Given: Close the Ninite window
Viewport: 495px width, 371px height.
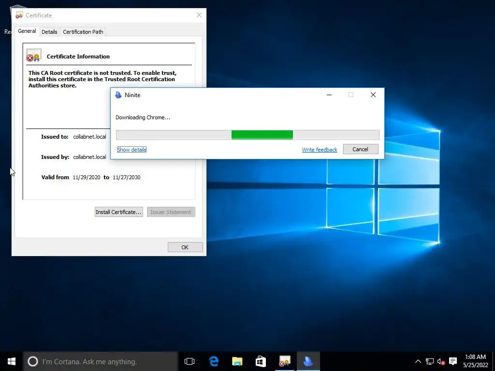Looking at the screenshot, I should tap(373, 95).
